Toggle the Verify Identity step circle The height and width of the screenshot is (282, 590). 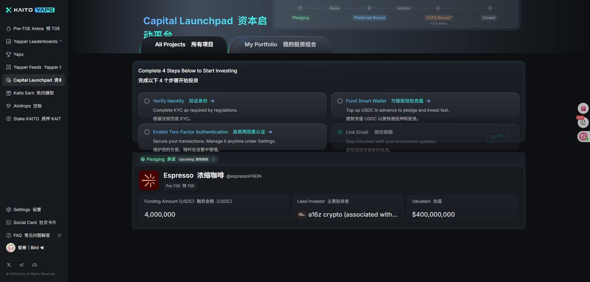[x=147, y=101]
